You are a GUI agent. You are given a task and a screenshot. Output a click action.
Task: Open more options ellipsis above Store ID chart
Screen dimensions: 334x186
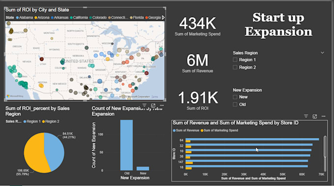(x=323, y=116)
